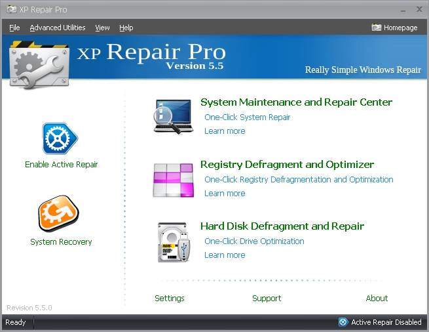Click the Active Repair Disabled status icon
The height and width of the screenshot is (332, 429).
[343, 322]
